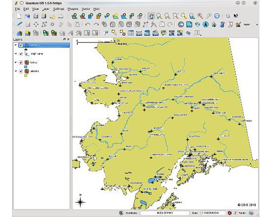Close the Layers panel
This screenshot has width=271, height=217.
pos(68,39)
